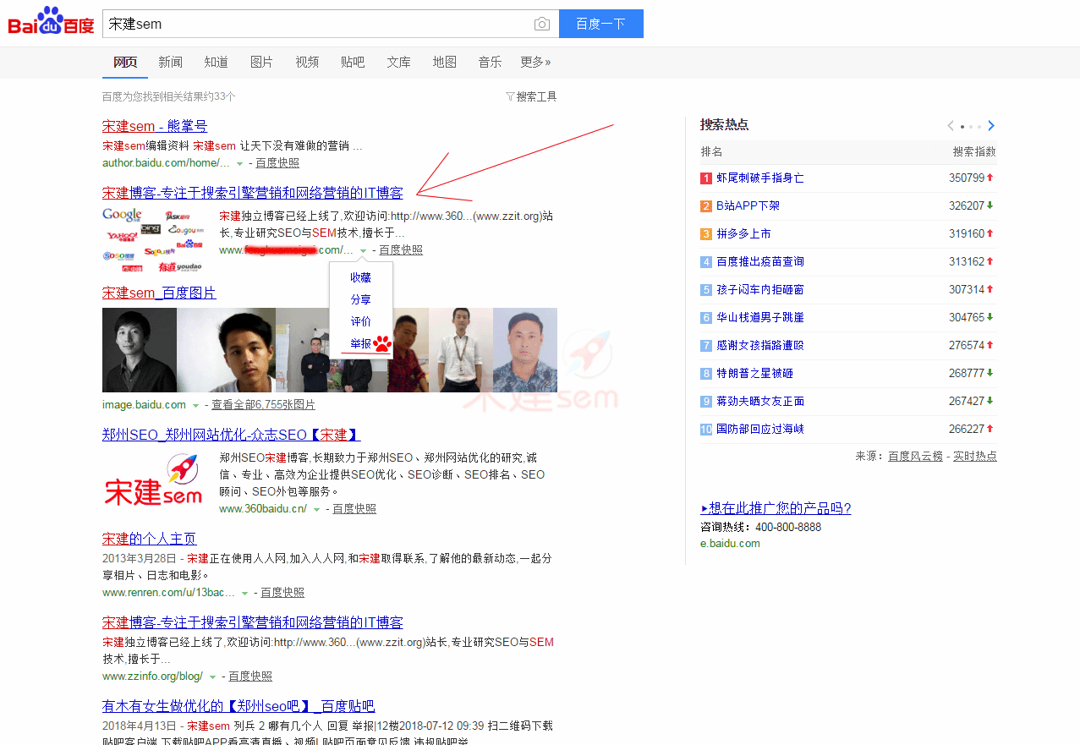Click the hotline number 400-800-8888
1080x745 pixels.
pyautogui.click(x=788, y=528)
